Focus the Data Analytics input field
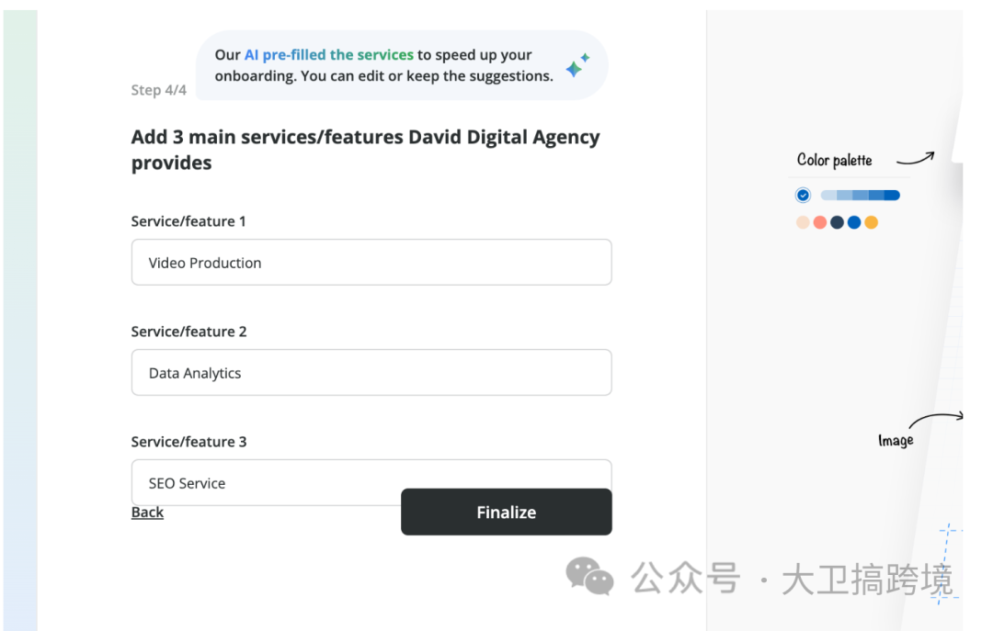 [x=371, y=373]
